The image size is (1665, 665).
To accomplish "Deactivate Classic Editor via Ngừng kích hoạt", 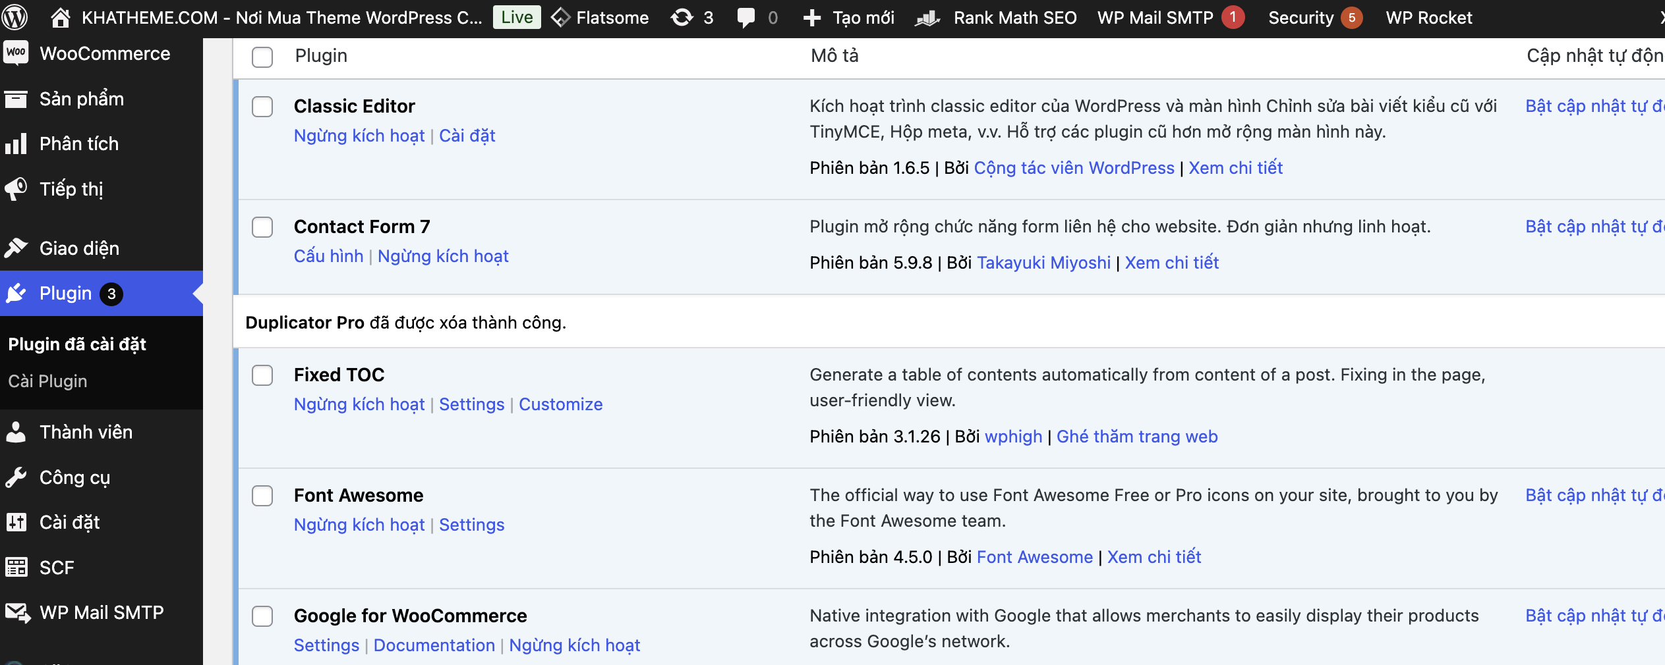I will click(359, 136).
